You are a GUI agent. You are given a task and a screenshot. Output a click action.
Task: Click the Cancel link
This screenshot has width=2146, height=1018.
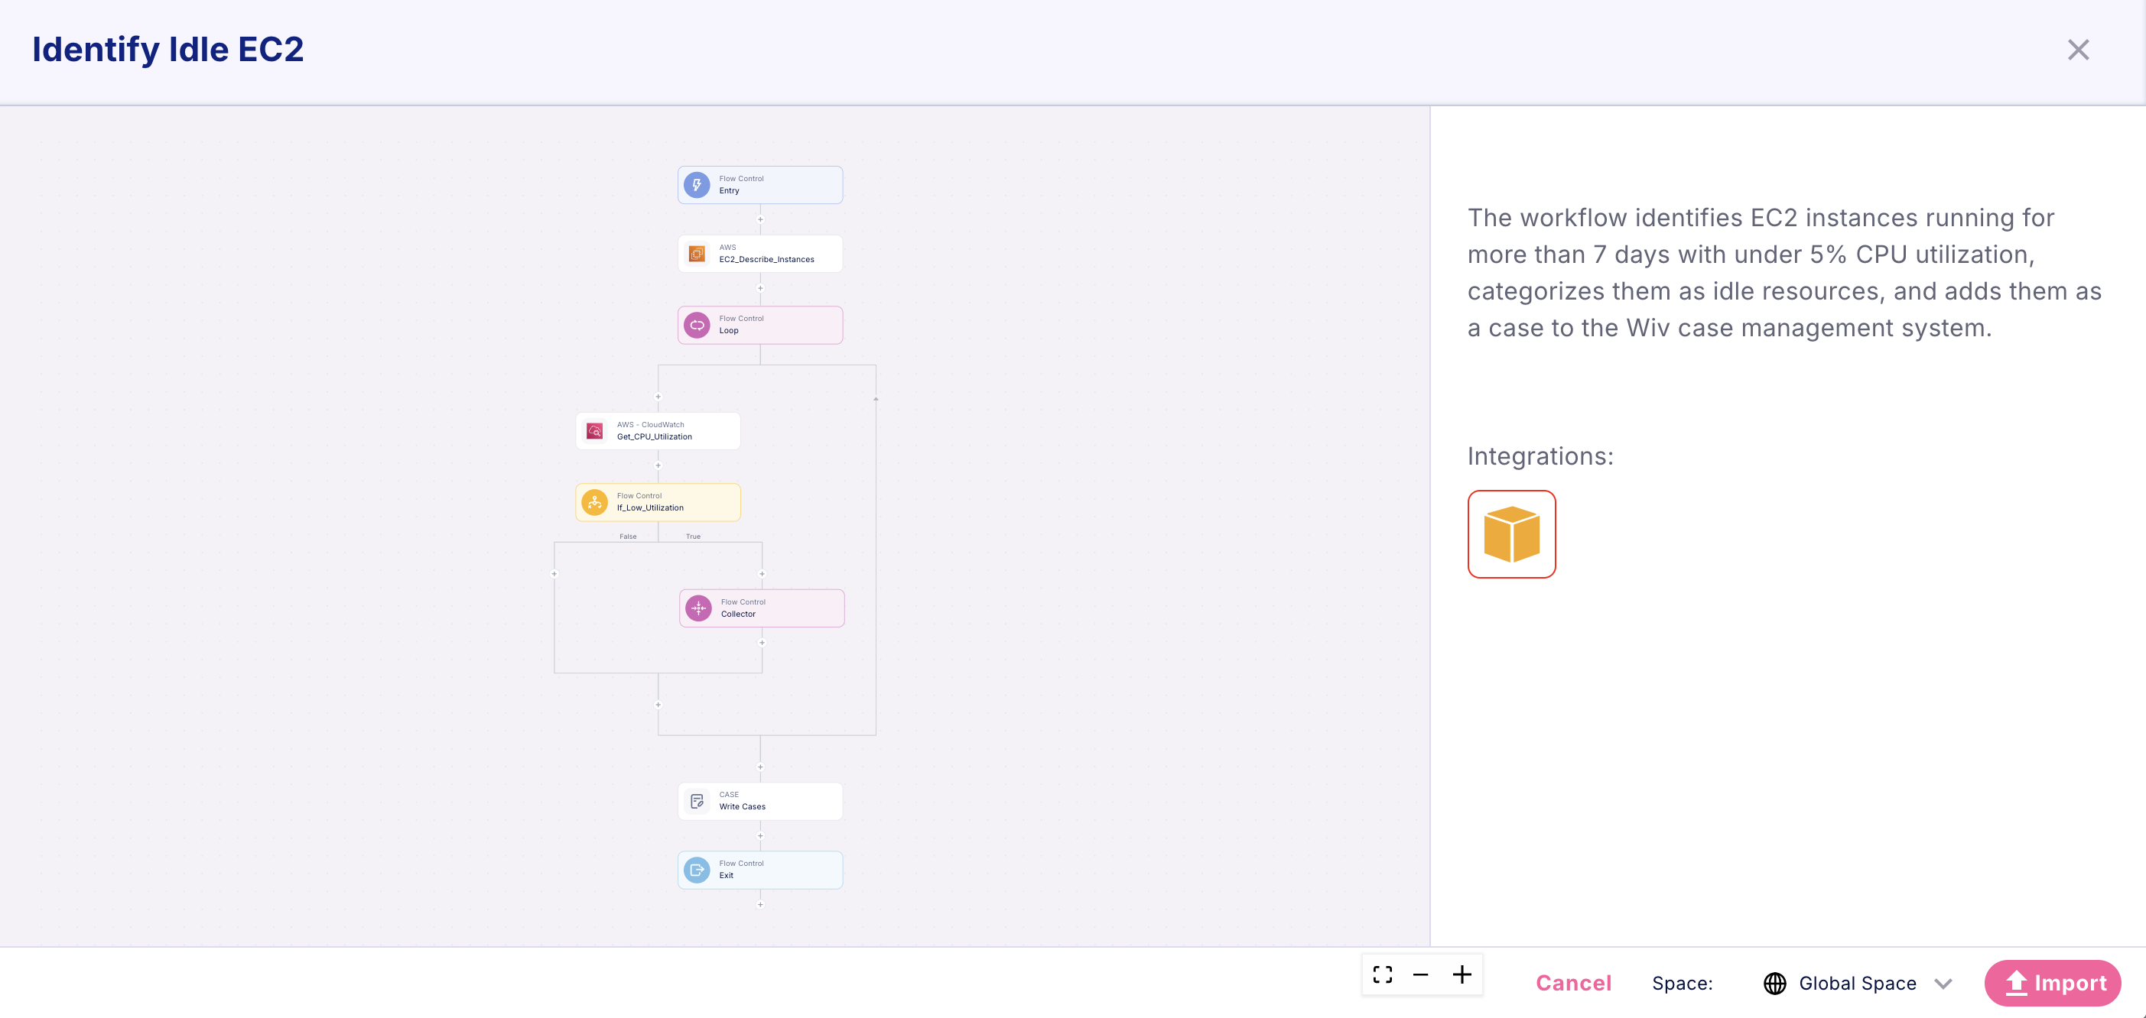(x=1574, y=983)
